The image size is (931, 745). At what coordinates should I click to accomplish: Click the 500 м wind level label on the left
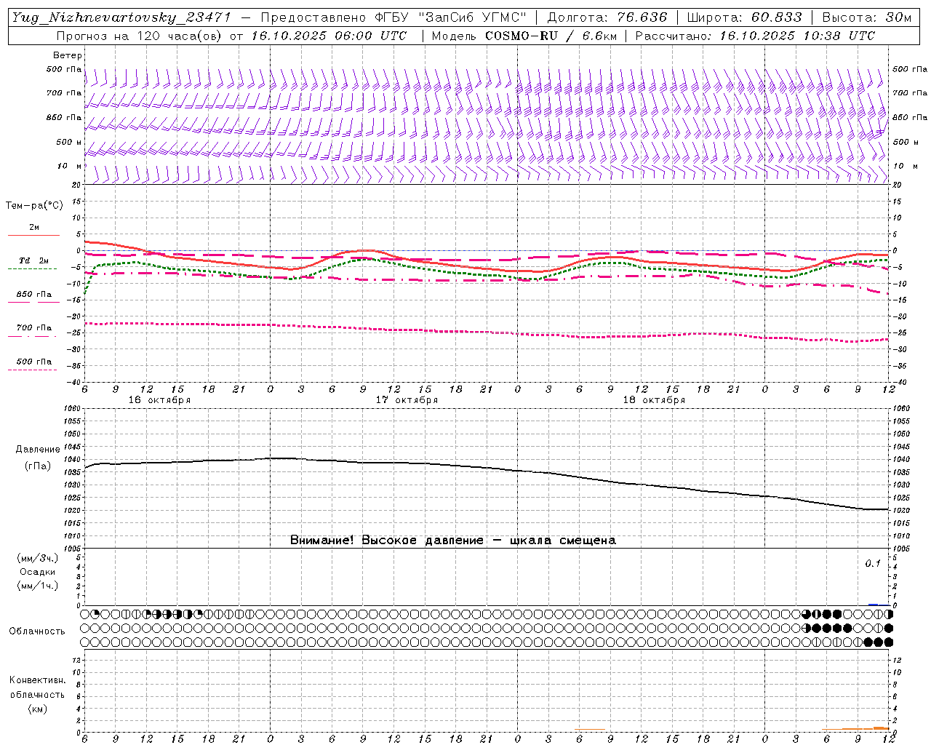tap(69, 142)
